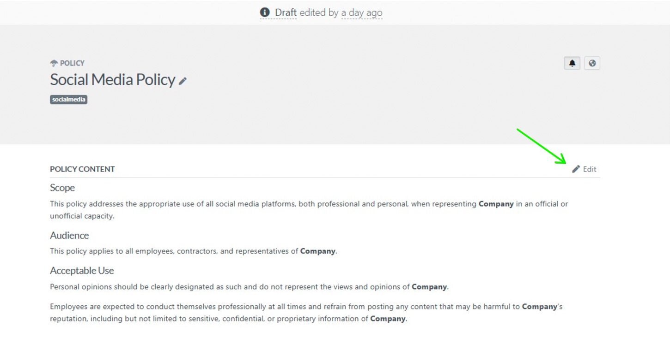Screen dimensions: 670x344
Task: Click the Scope section heading
Action: pyautogui.click(x=62, y=188)
